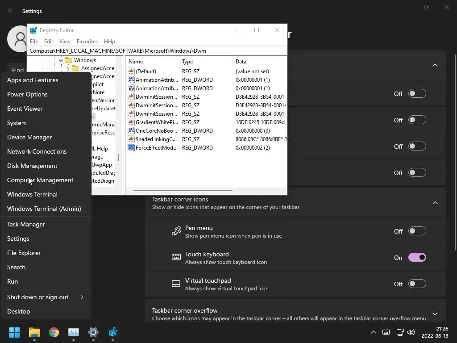Select the AnimationAttrib... first row name
This screenshot has height=343, width=457.
tap(157, 79)
